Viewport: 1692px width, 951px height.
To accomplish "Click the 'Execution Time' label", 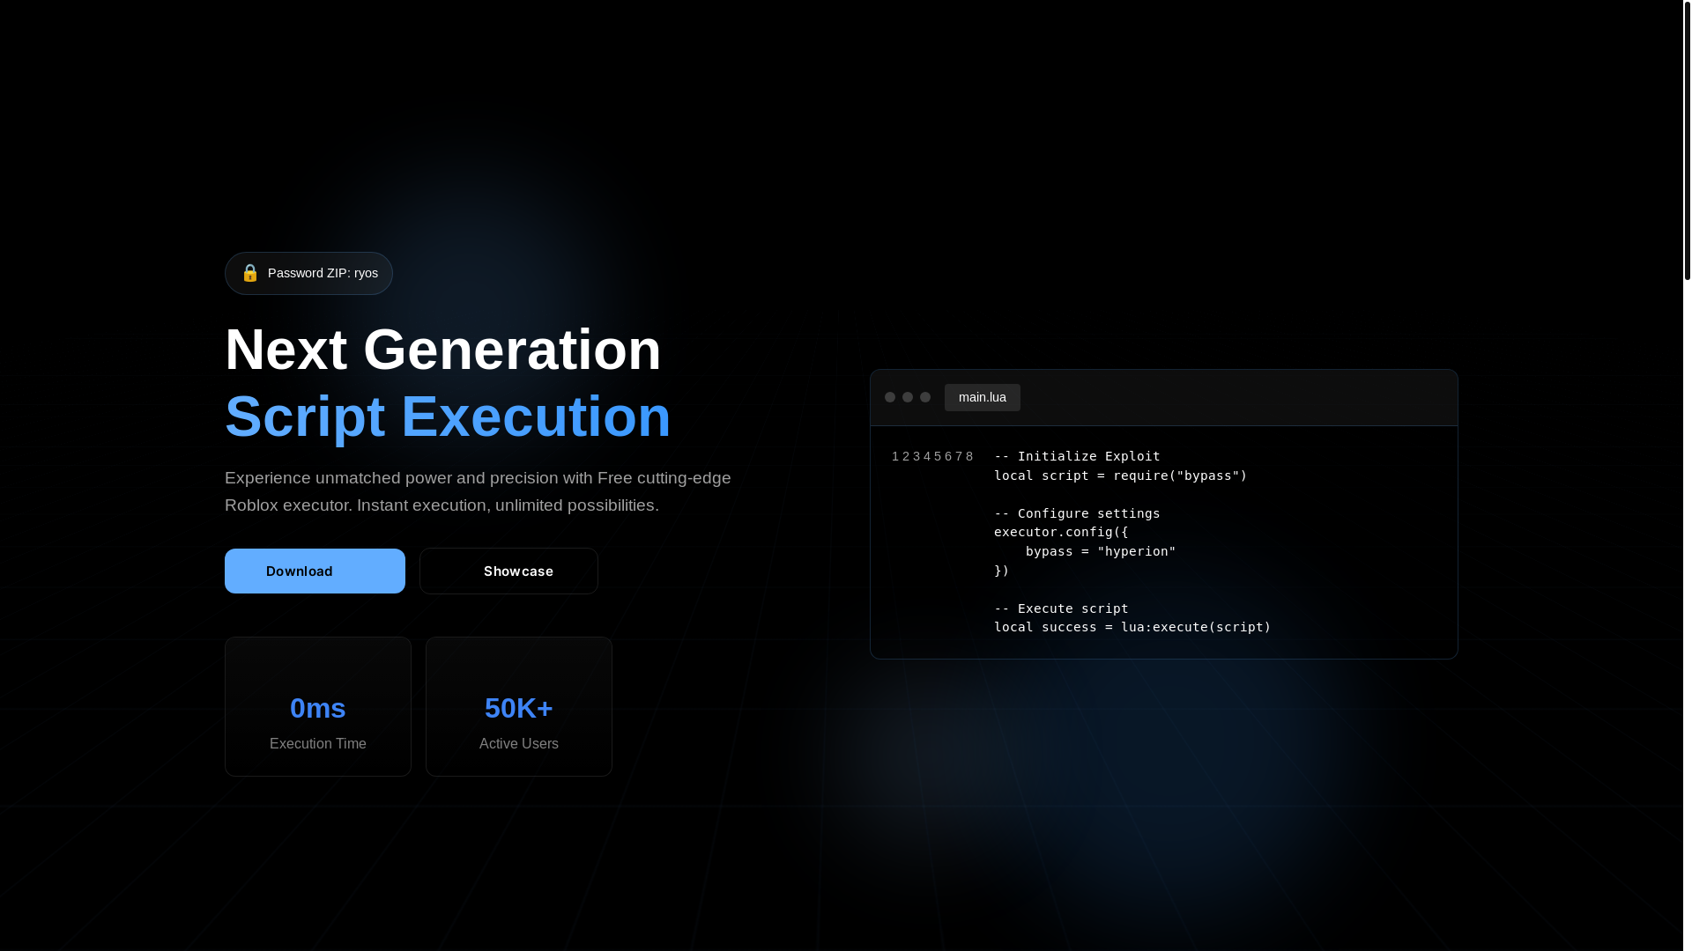I will tap(318, 744).
